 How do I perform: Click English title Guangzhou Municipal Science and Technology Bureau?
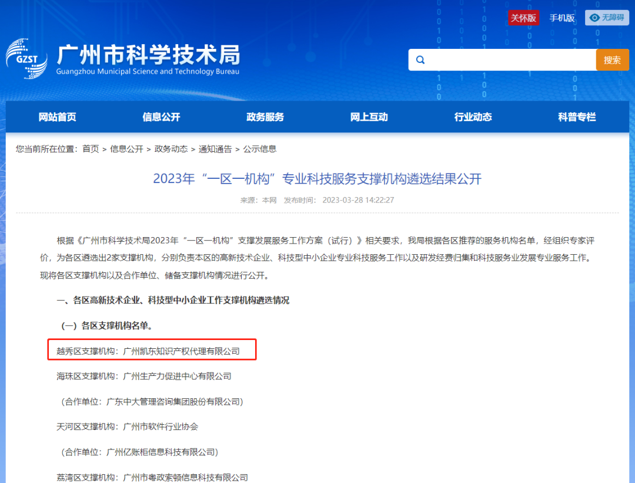(148, 72)
